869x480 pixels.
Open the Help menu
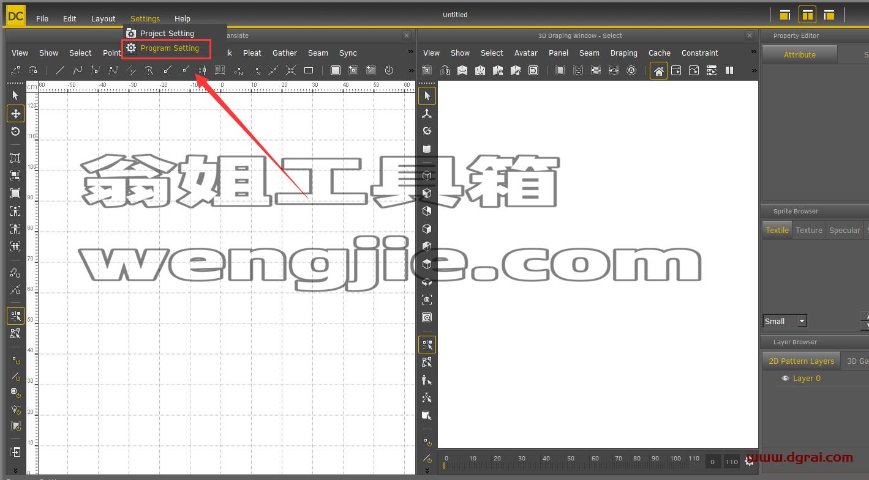point(182,18)
